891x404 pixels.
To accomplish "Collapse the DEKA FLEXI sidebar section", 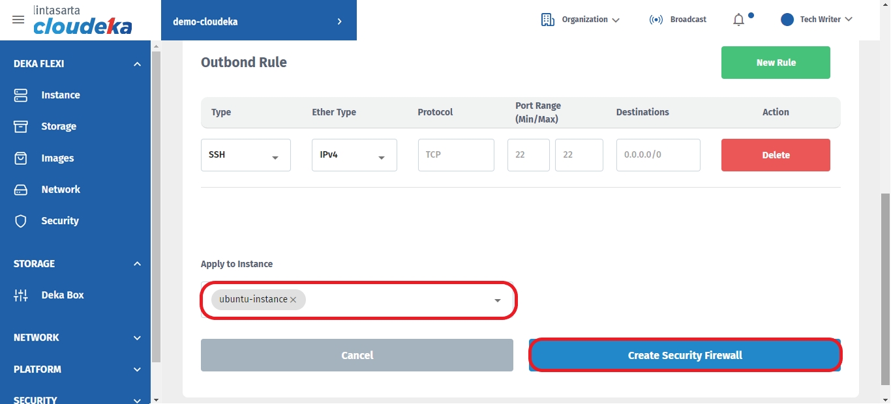I will click(137, 64).
